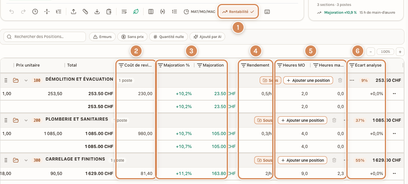Click the undo arrow in the toolbar

point(11,12)
